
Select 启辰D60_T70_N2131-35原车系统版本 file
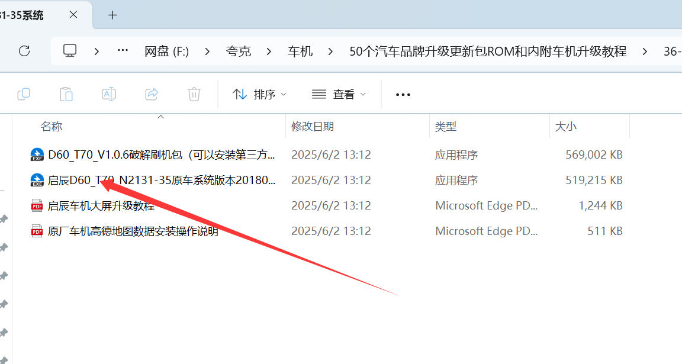(x=162, y=180)
